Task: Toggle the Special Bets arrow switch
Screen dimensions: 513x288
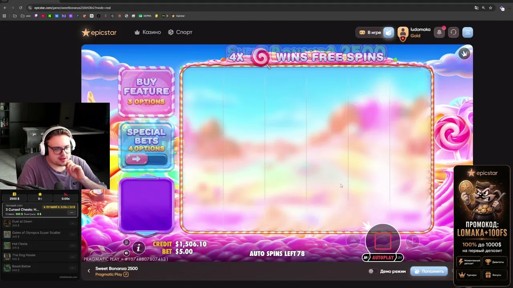Action: [x=146, y=159]
